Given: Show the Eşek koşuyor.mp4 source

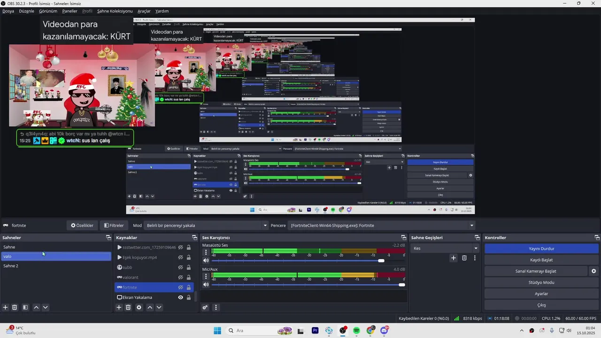Looking at the screenshot, I should click(180, 257).
